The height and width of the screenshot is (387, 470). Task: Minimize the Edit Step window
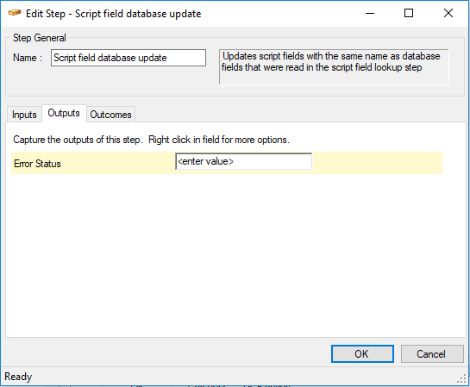pos(370,14)
